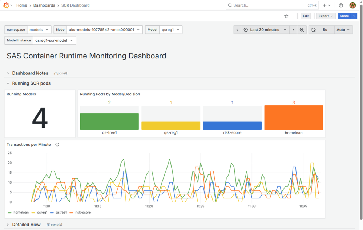This screenshot has height=230, width=363.
Task: Open the Node aks-models dropdown
Action: (104, 30)
